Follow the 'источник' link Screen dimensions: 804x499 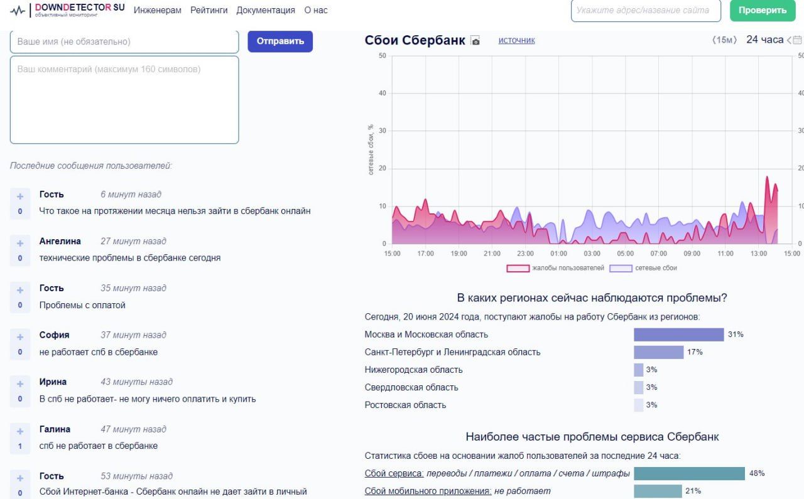pos(516,40)
